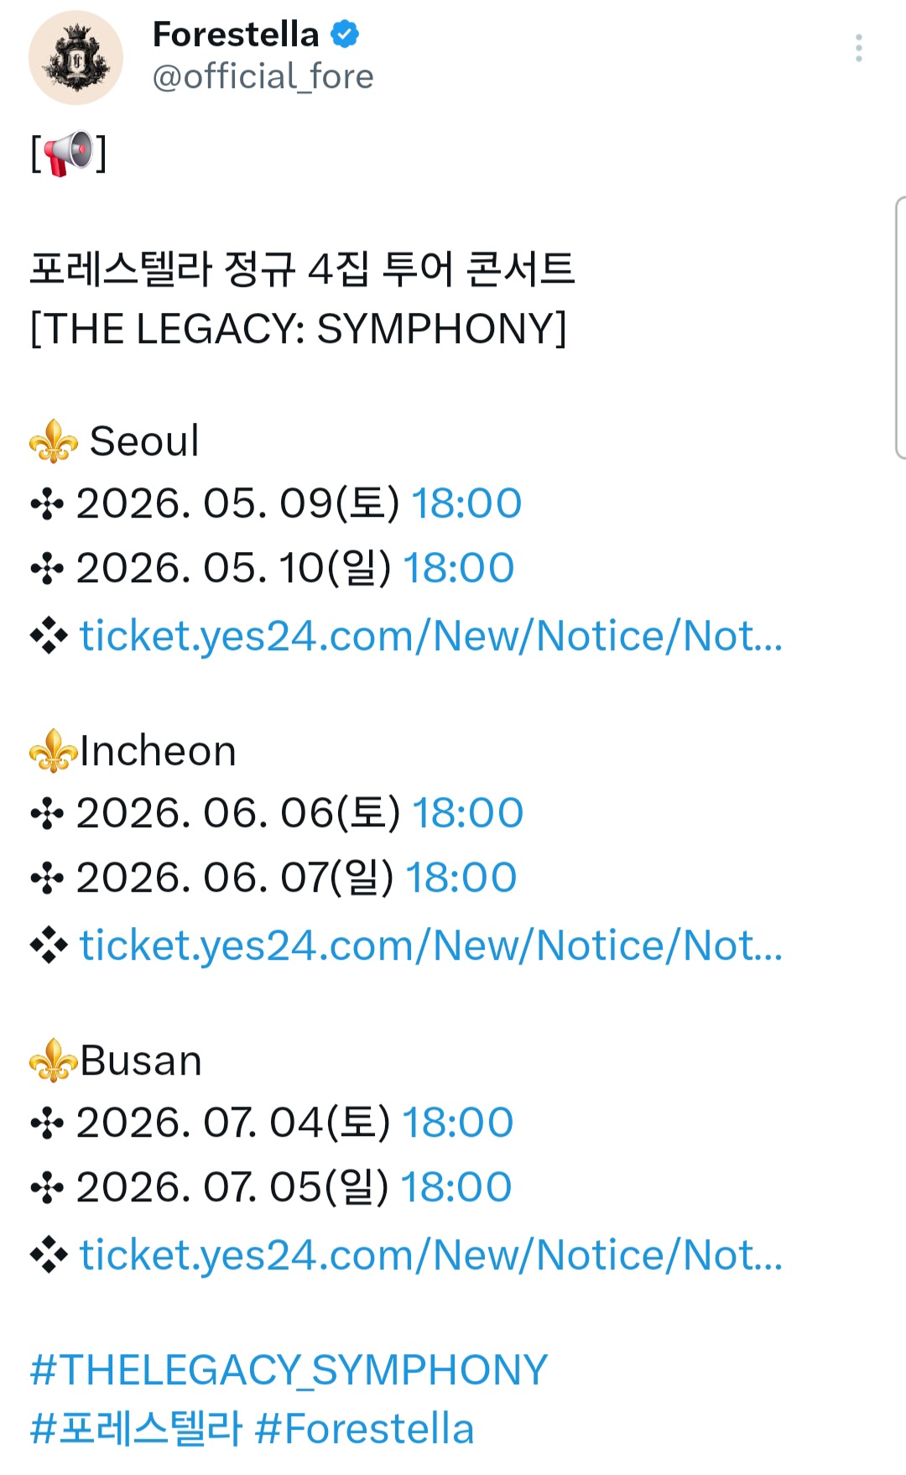Viewport: 906px width, 1475px height.
Task: Open the Seoul yes24 ticket link
Action: click(x=431, y=636)
